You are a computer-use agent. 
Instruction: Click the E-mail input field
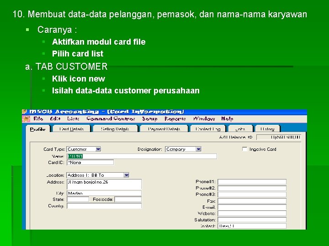click(252, 207)
